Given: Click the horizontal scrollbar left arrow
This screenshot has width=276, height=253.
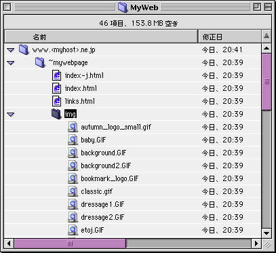Looking at the screenshot, I should 9,244.
